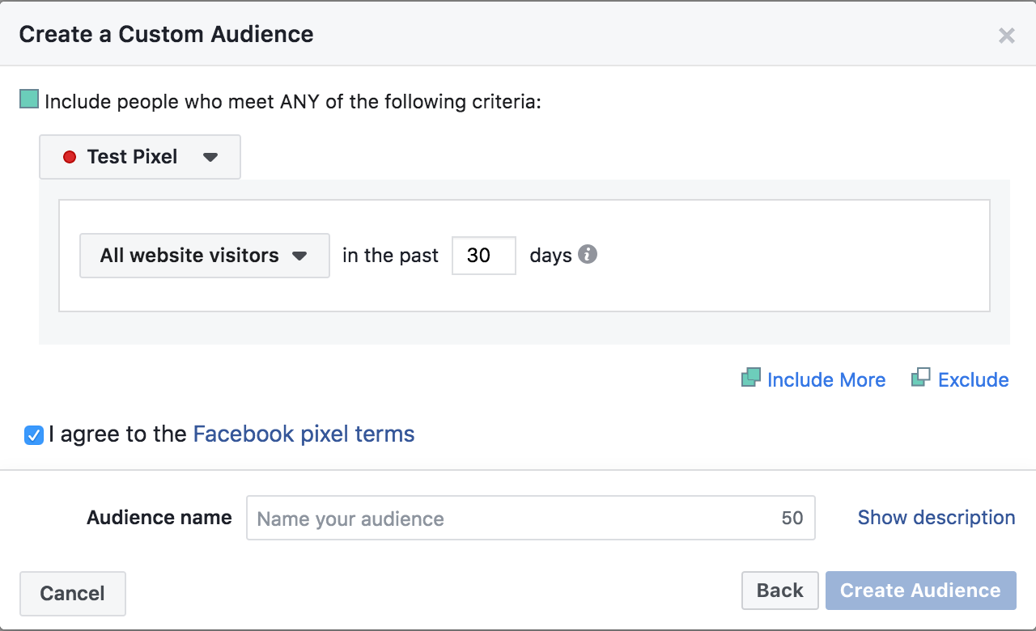Click the red status dot on Test Pixel
Viewport: 1036px width, 631px height.
[70, 157]
